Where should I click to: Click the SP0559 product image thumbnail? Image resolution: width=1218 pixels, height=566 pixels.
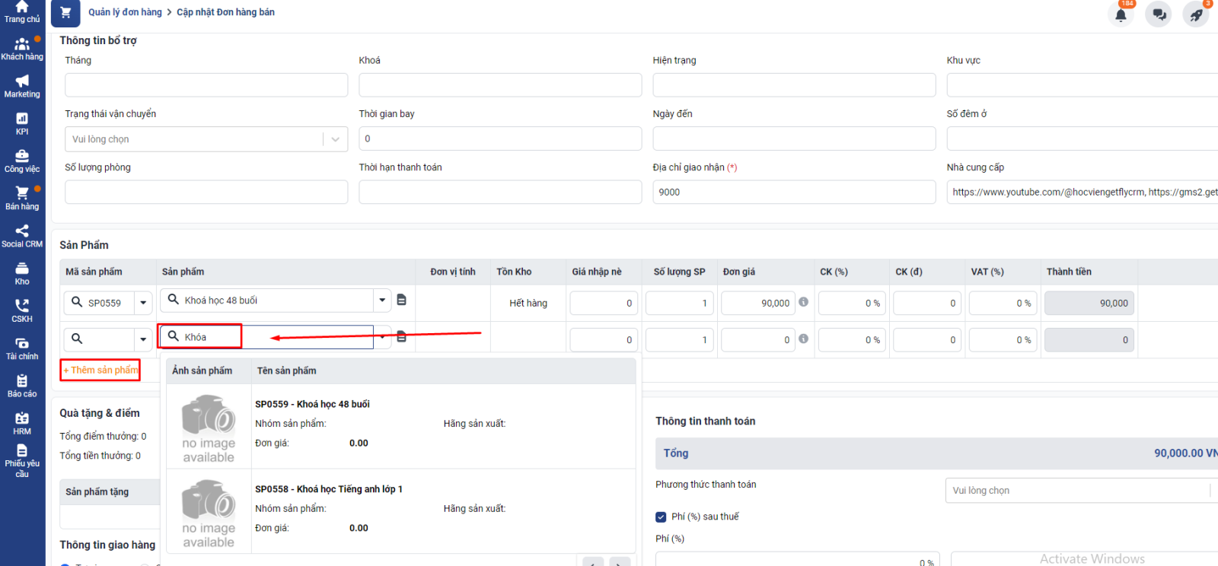(x=209, y=428)
